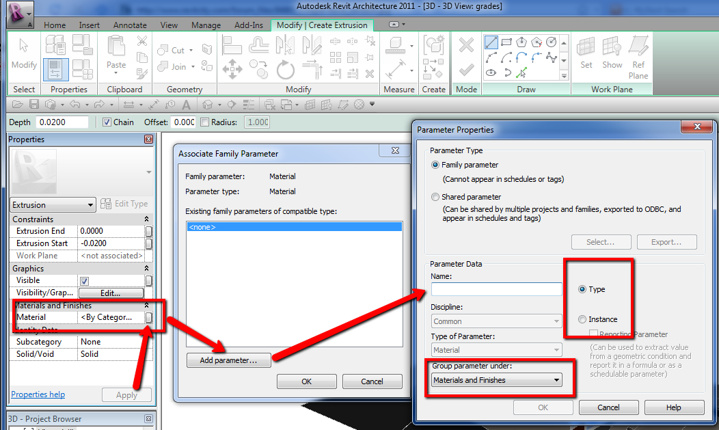719x430 pixels.
Task: Click Cancel in Parameter Properties dialog
Action: pyautogui.click(x=608, y=407)
